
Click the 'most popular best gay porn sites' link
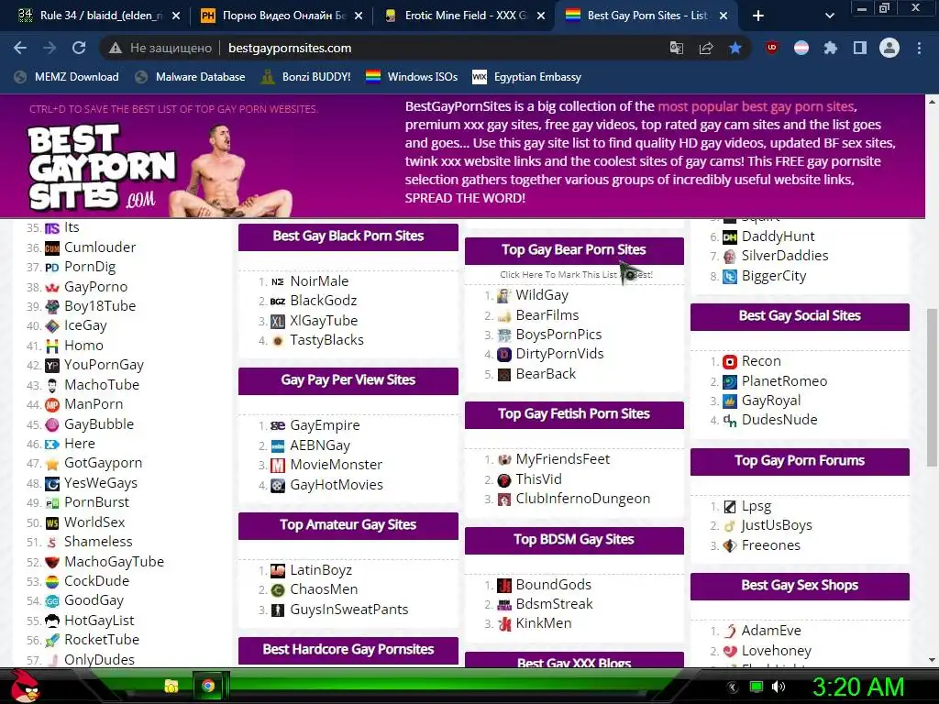click(x=756, y=106)
